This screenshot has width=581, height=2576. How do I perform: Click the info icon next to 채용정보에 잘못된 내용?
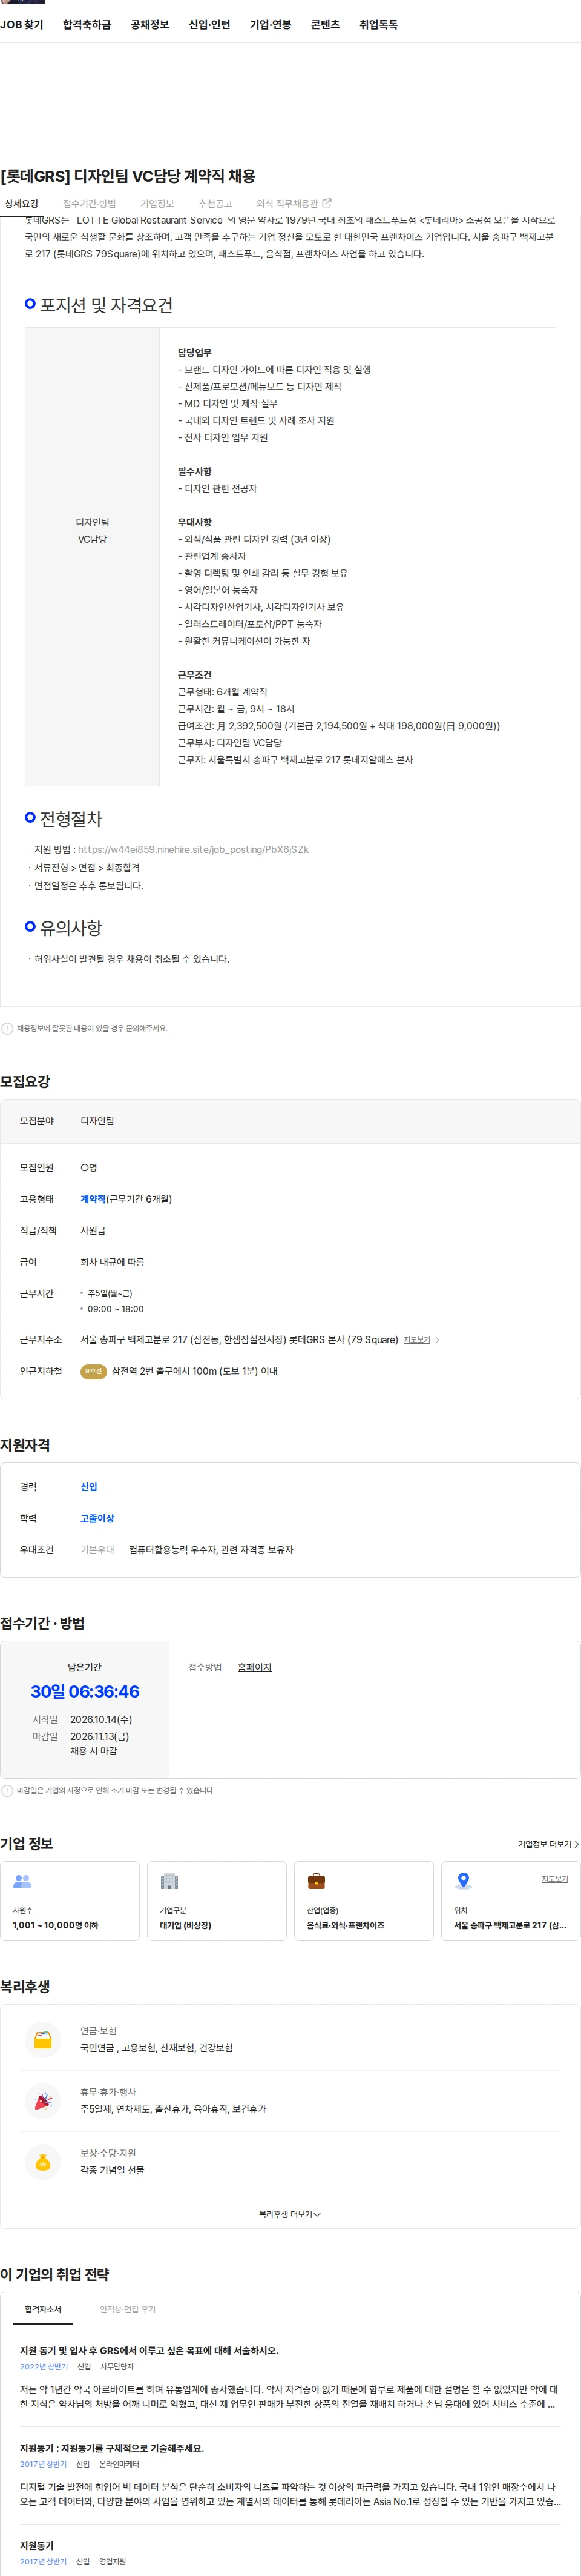click(x=7, y=1028)
